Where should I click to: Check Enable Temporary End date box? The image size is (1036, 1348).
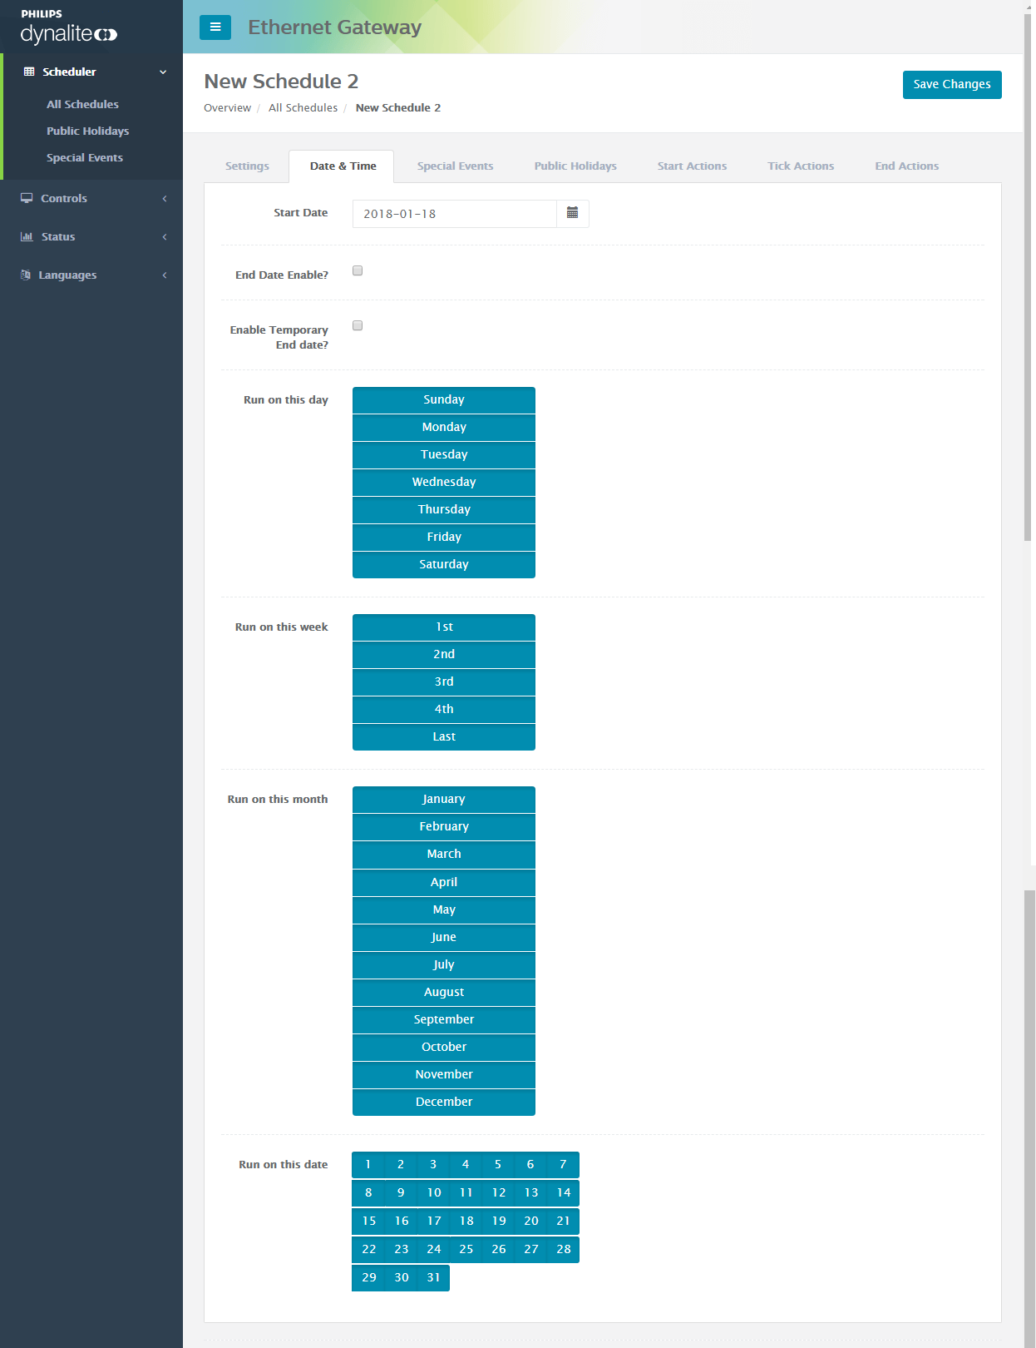(358, 326)
